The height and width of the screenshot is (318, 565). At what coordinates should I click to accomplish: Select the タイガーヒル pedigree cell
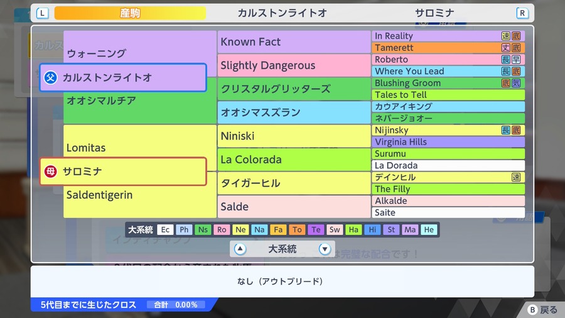pos(294,183)
